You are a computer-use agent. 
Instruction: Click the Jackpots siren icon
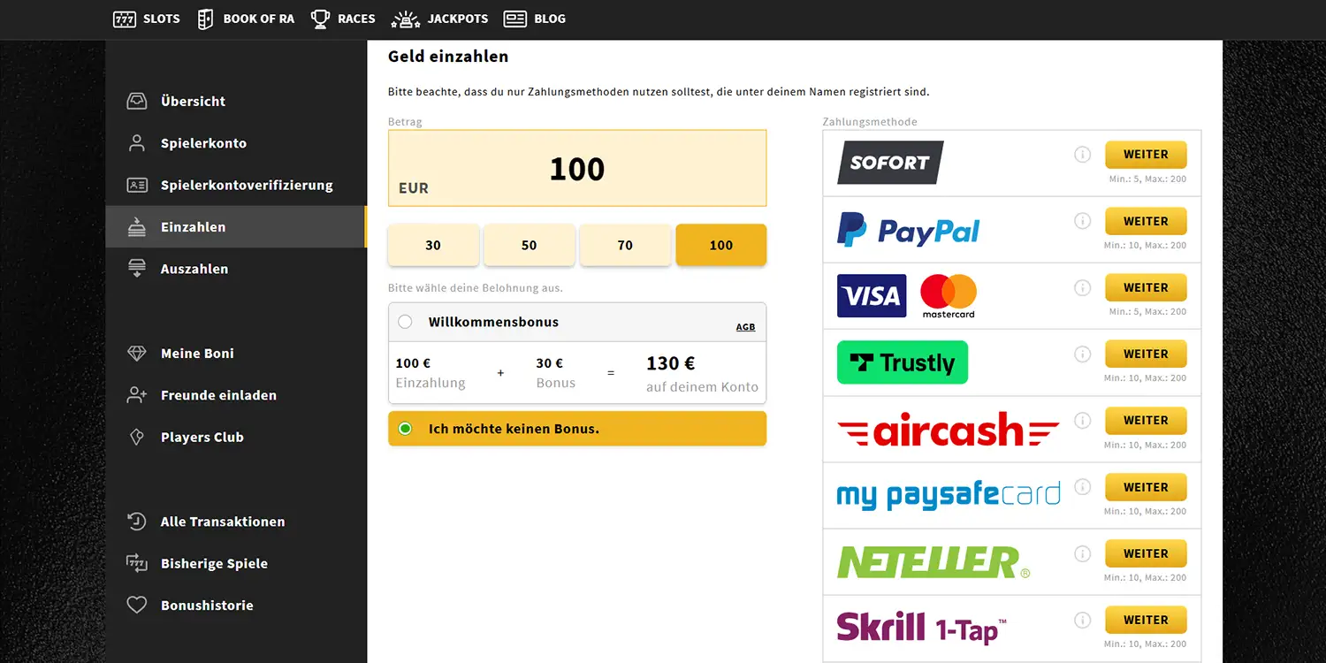(406, 19)
